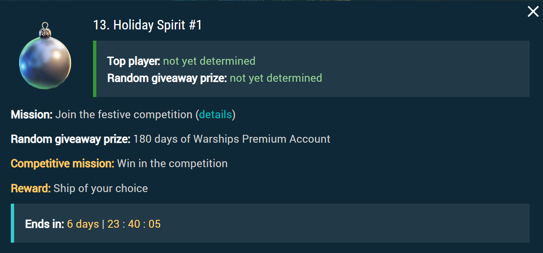Click the "6 days" remaining text
Viewport: 543px width, 253px height.
[83, 224]
